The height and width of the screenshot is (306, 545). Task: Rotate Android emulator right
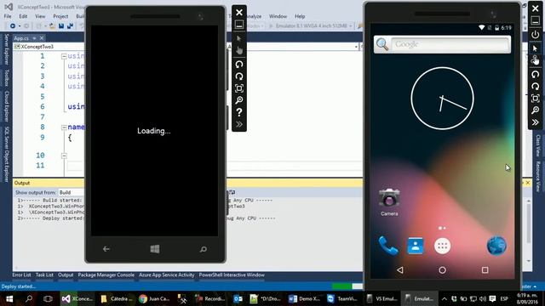(x=536, y=87)
